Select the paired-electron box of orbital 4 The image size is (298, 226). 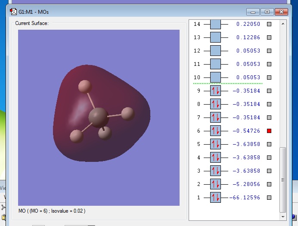215,158
